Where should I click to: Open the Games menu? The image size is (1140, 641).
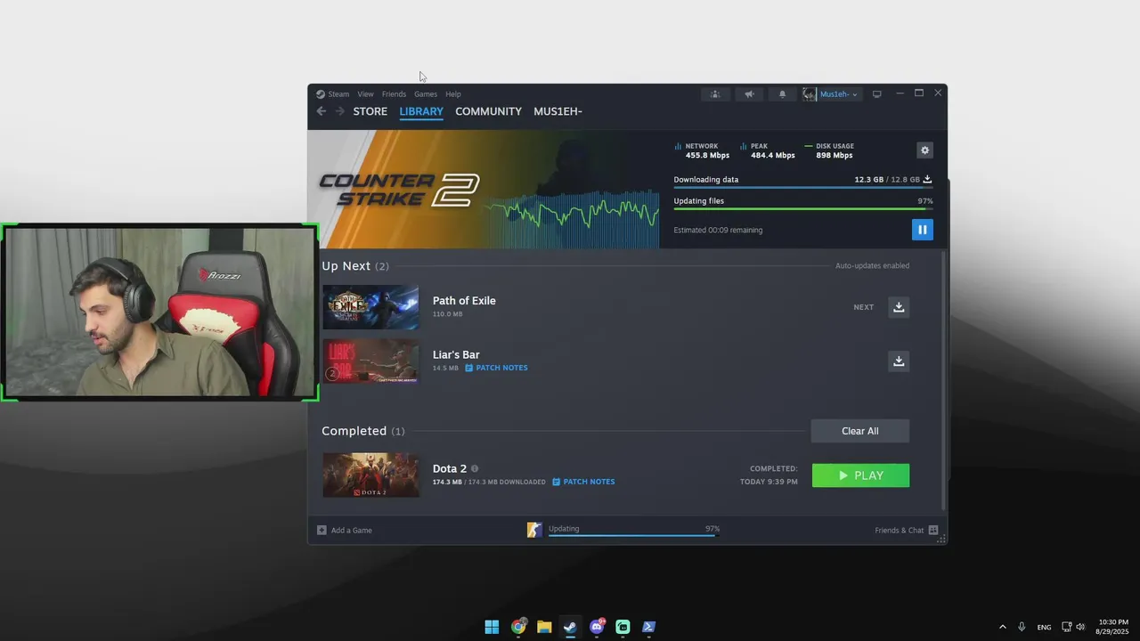tap(426, 93)
